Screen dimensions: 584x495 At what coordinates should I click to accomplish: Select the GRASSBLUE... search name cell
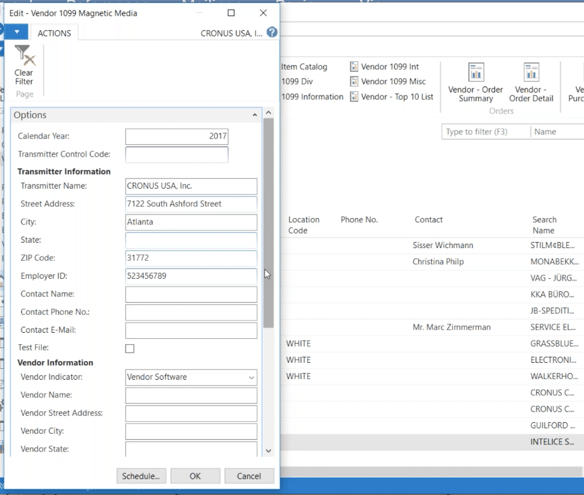554,344
